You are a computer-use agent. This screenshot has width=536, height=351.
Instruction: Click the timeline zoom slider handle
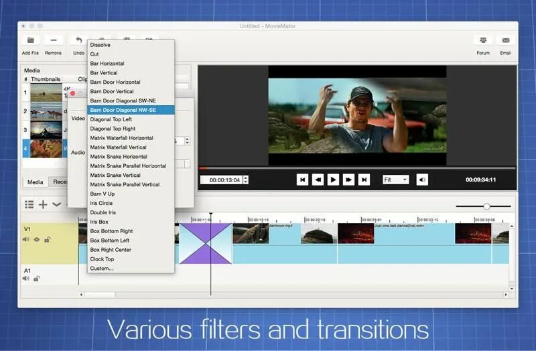[487, 206]
